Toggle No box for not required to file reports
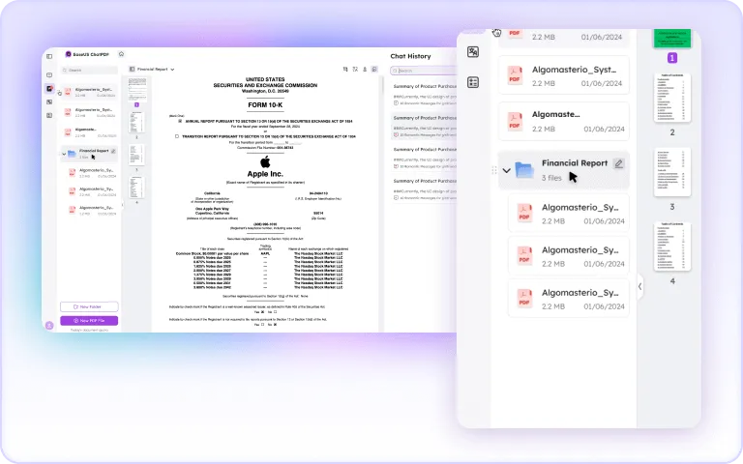Image resolution: width=743 pixels, height=464 pixels. (276, 325)
